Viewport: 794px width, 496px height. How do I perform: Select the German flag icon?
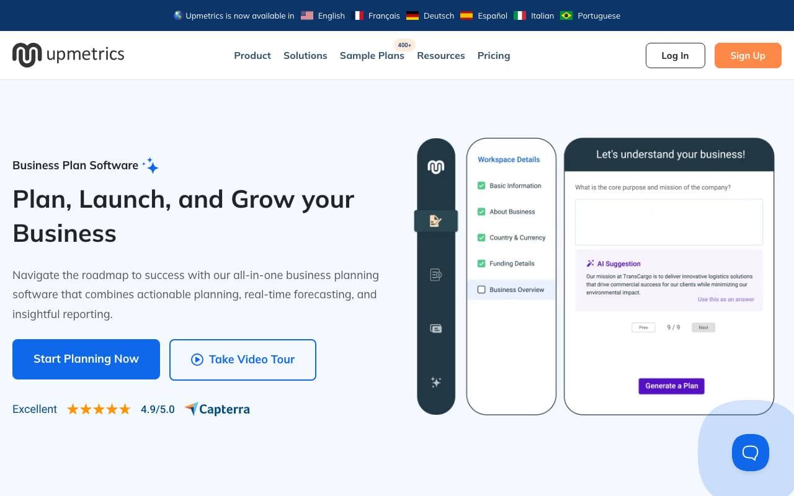(x=413, y=15)
